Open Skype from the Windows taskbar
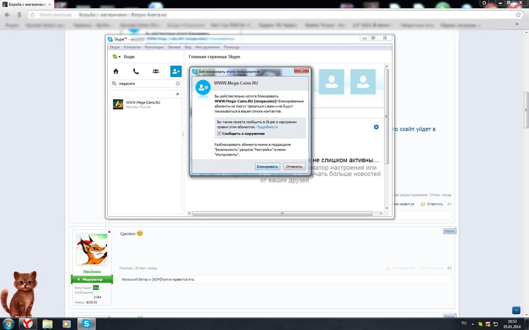Image resolution: width=529 pixels, height=330 pixels. click(86, 323)
